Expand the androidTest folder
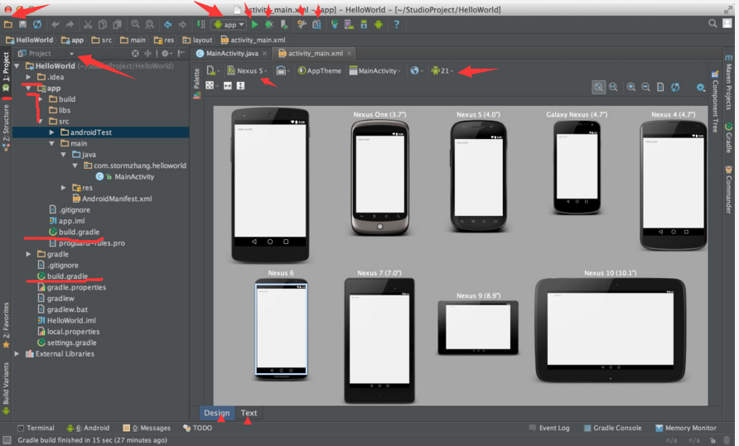739x446 pixels. 52,132
